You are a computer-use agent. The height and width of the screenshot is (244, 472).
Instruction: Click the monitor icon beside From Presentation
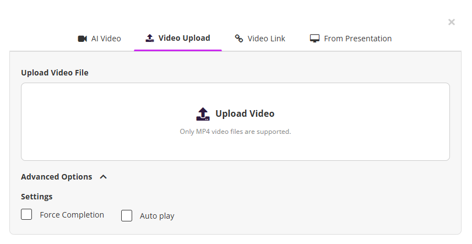point(315,39)
